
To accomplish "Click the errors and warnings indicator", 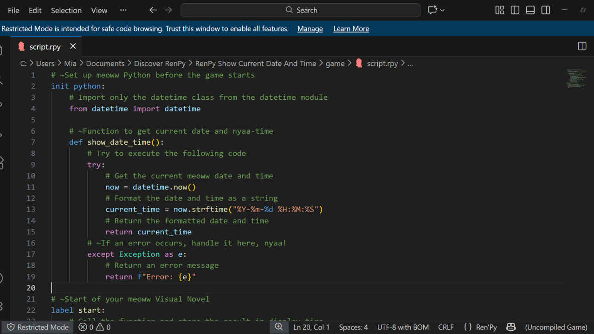I will pyautogui.click(x=95, y=327).
